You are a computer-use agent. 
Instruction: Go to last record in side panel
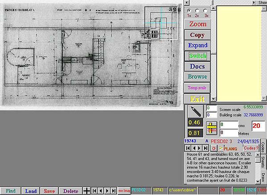pyautogui.click(x=205, y=148)
